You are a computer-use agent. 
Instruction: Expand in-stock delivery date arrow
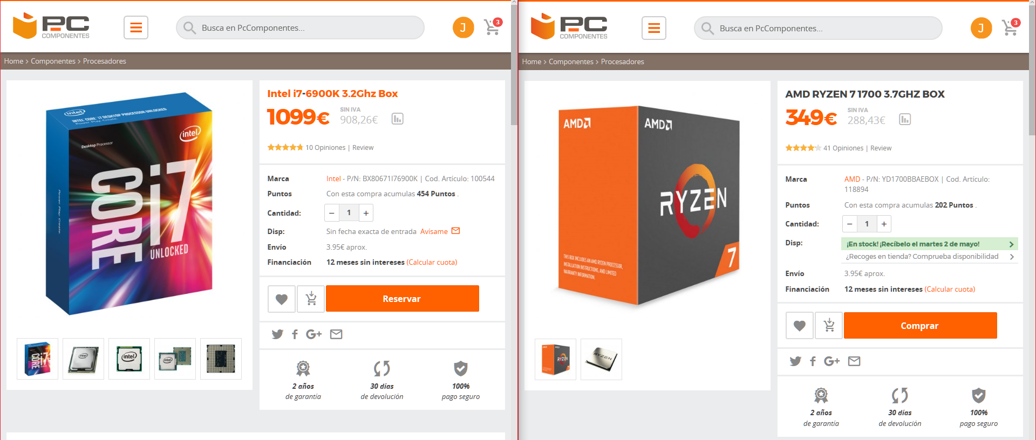tap(1011, 244)
